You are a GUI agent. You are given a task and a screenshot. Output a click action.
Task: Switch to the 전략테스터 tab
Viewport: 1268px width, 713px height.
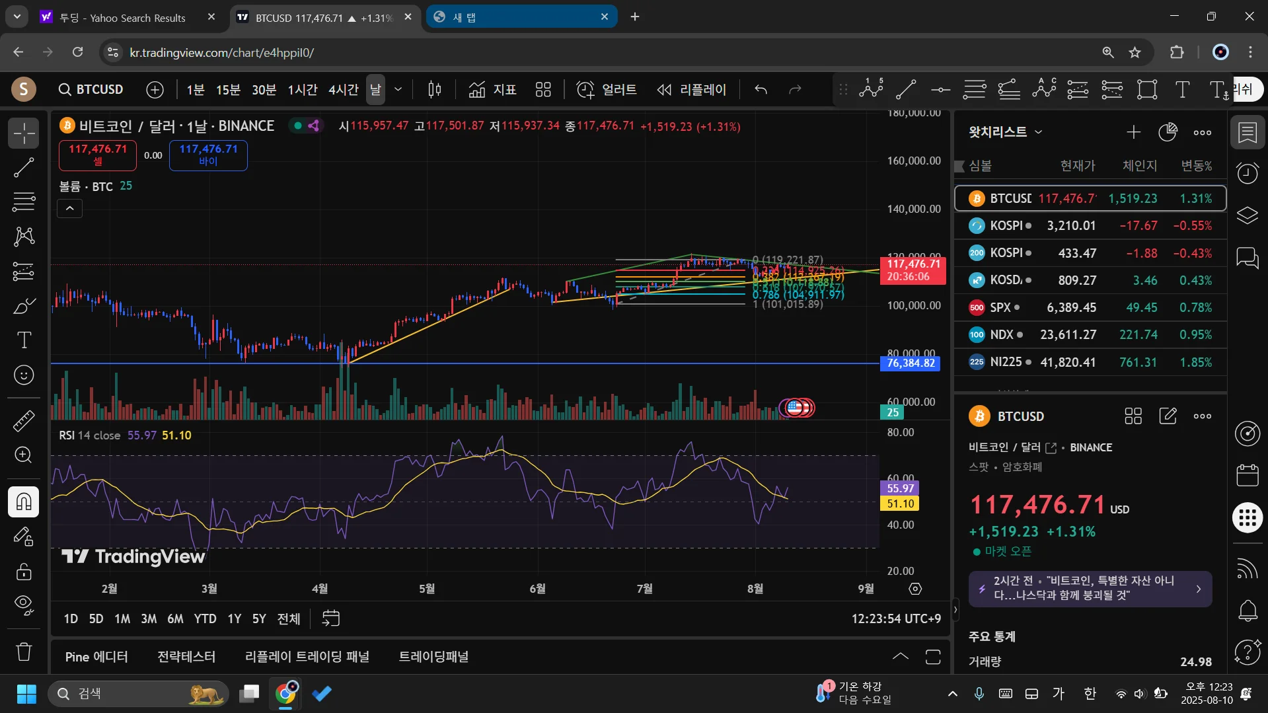[x=186, y=657]
